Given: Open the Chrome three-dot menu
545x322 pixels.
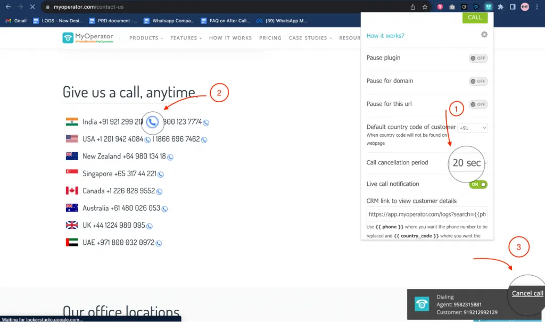Looking at the screenshot, I should tap(537, 7).
